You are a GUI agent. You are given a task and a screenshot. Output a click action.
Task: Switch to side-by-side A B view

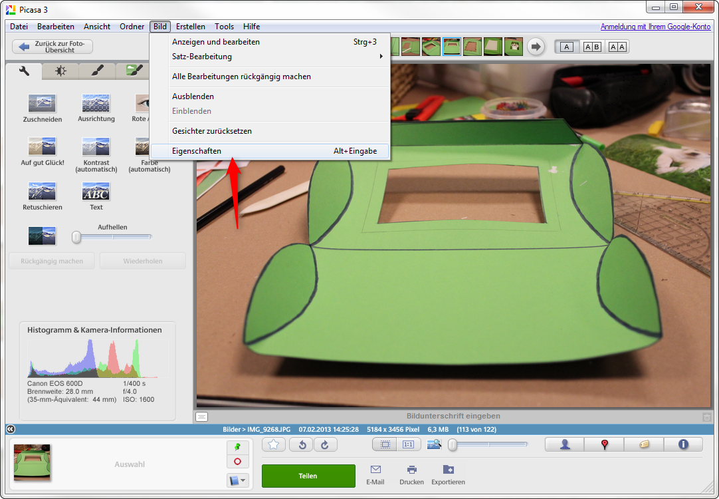(592, 47)
